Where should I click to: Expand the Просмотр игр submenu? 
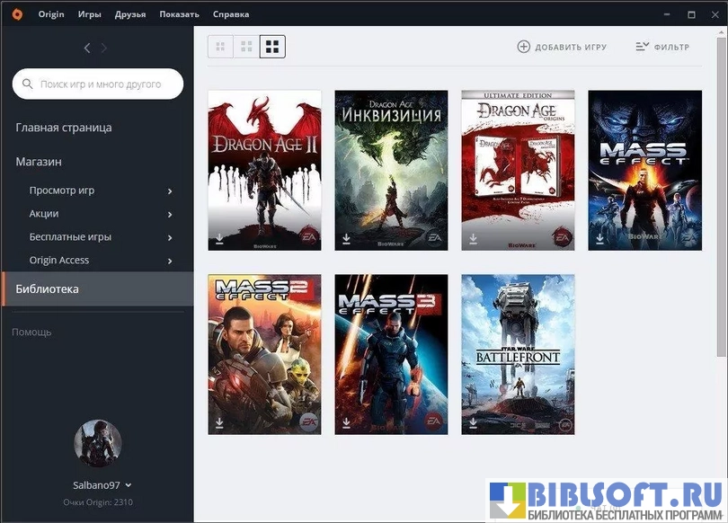170,191
